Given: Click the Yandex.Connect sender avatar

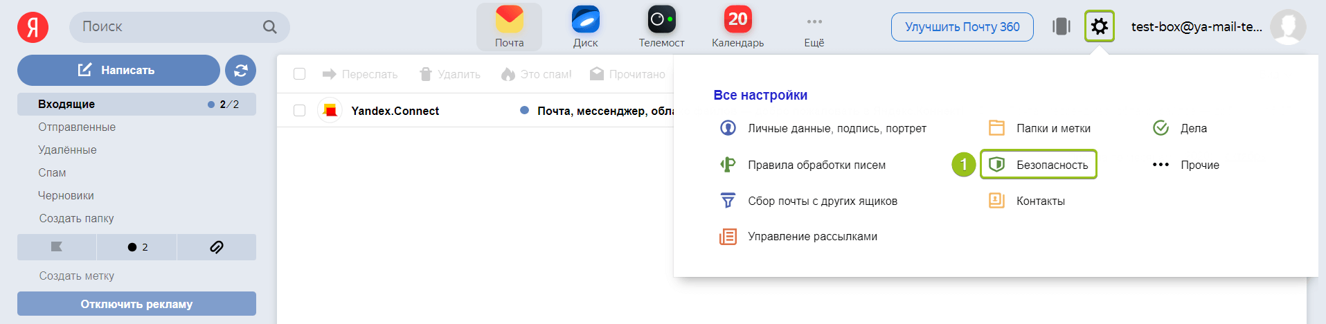Looking at the screenshot, I should click(x=330, y=110).
